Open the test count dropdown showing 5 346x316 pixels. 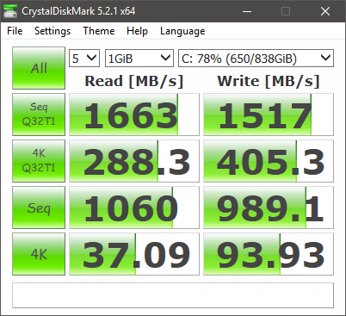84,59
